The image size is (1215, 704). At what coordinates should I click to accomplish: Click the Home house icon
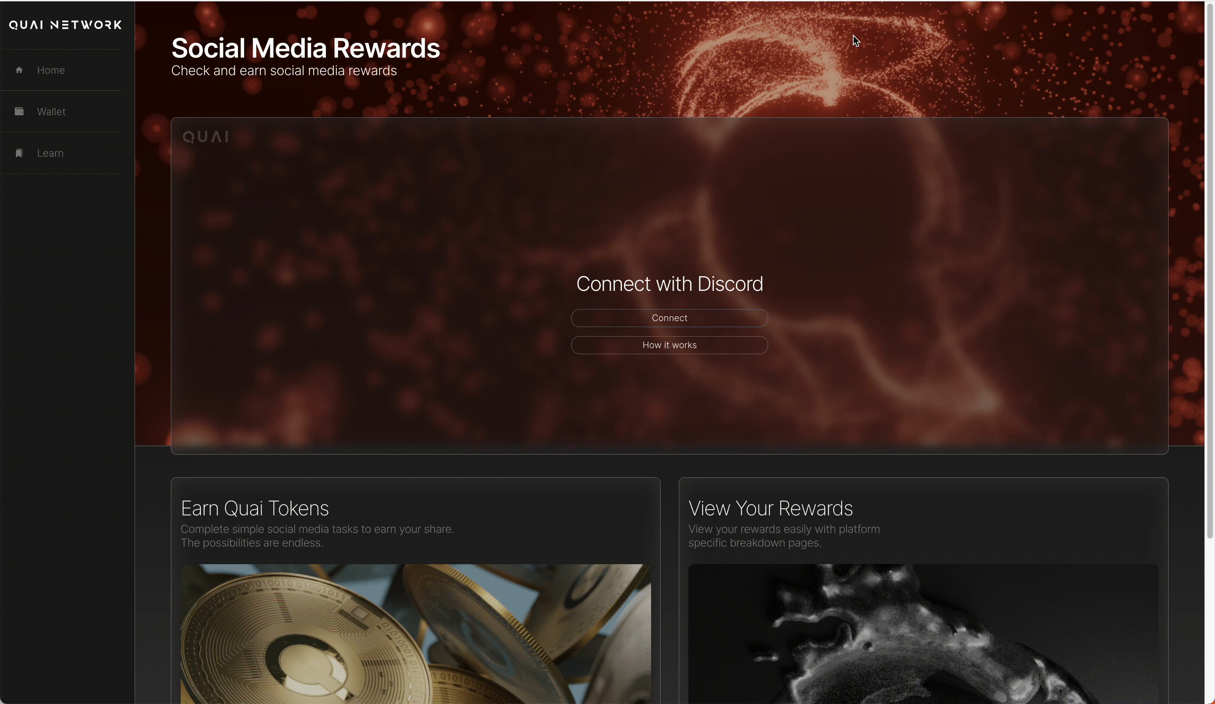[19, 70]
